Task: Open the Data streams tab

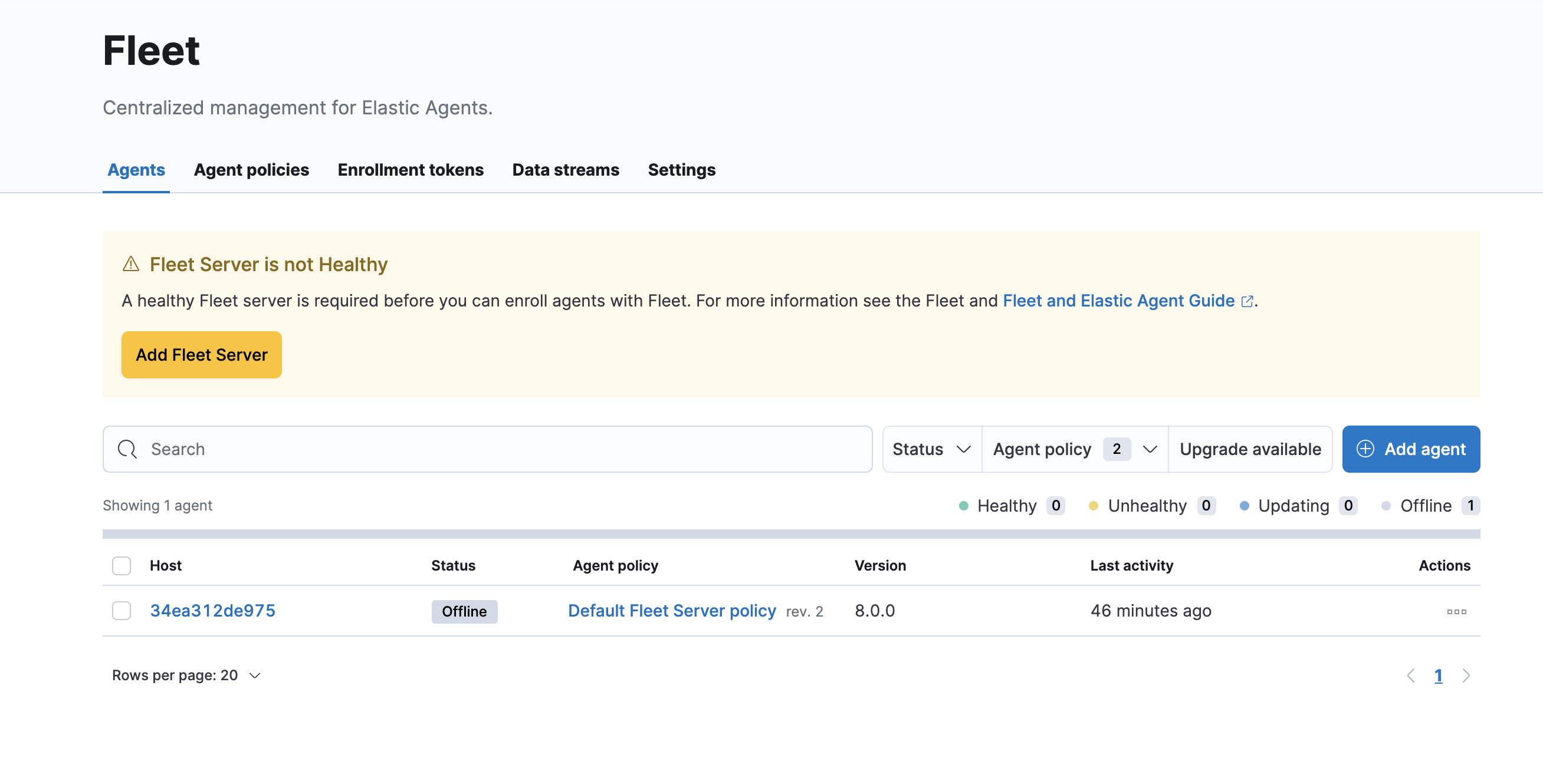Action: (x=566, y=169)
